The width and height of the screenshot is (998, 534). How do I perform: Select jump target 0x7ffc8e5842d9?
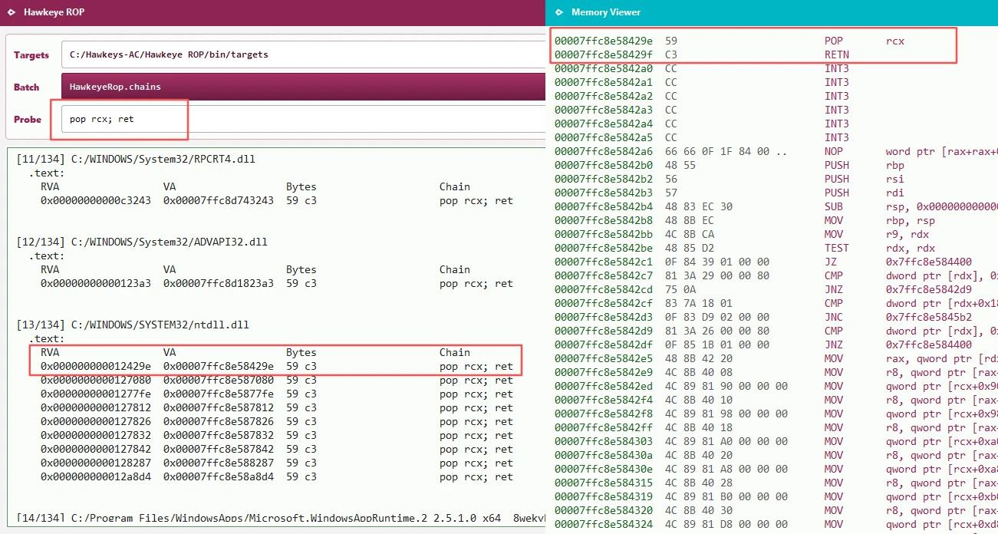929,289
